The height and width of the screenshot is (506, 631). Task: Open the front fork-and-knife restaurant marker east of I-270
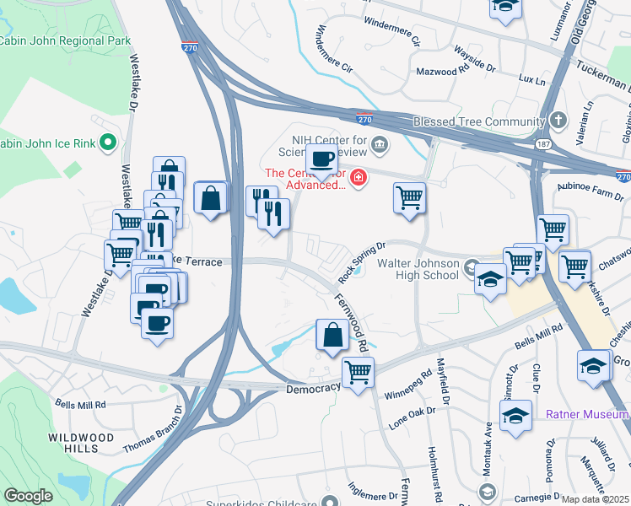tap(273, 214)
